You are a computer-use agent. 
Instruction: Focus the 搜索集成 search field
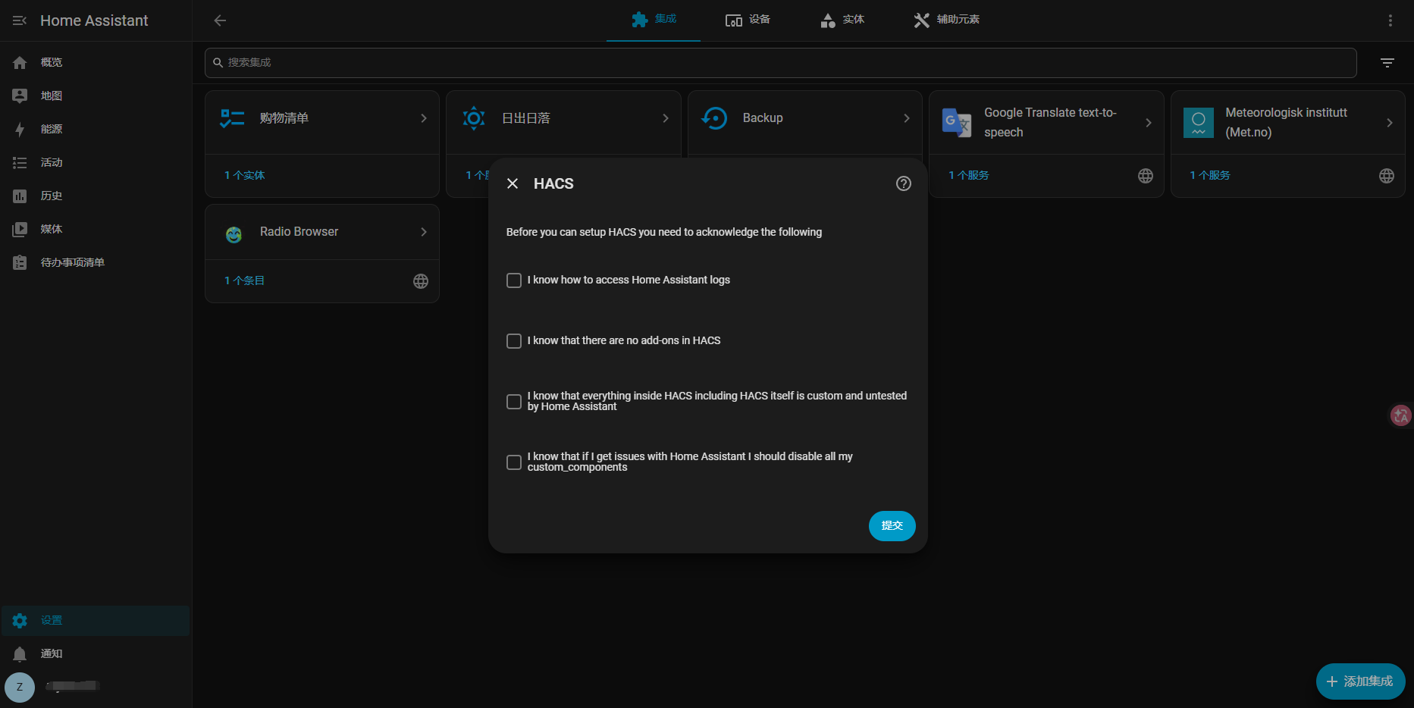click(780, 63)
